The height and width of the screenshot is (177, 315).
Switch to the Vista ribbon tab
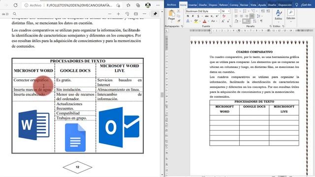253,5
